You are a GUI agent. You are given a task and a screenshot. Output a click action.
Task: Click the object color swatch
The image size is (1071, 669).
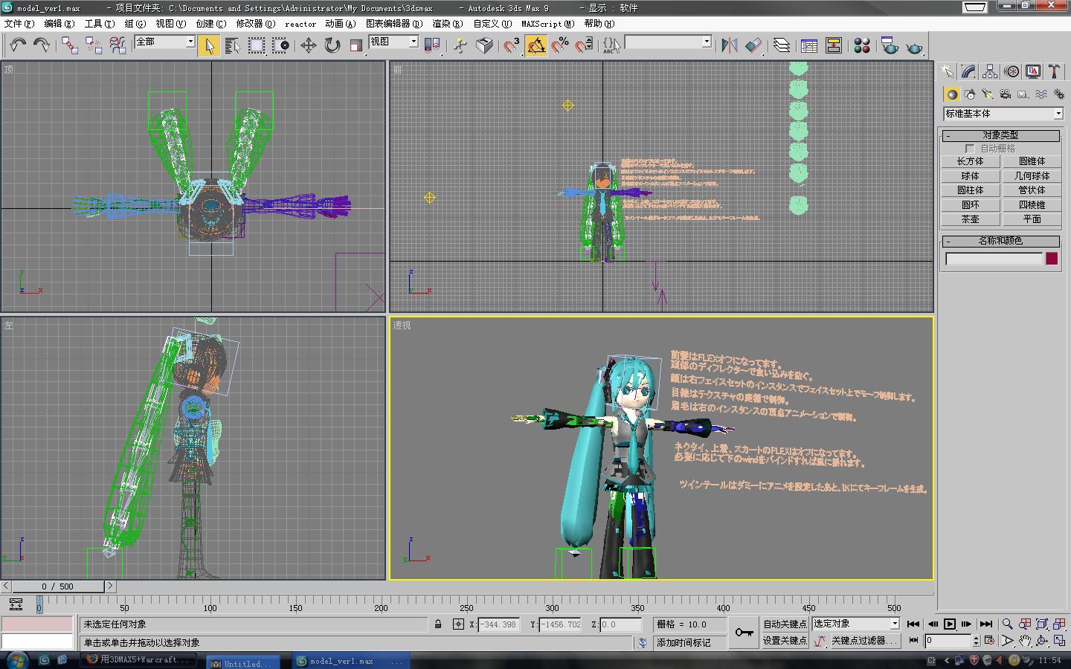(1052, 259)
